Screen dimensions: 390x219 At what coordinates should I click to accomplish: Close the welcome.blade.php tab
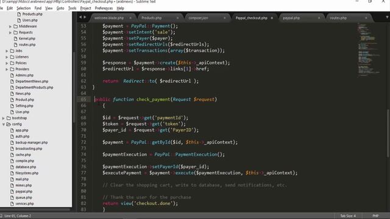(x=130, y=18)
